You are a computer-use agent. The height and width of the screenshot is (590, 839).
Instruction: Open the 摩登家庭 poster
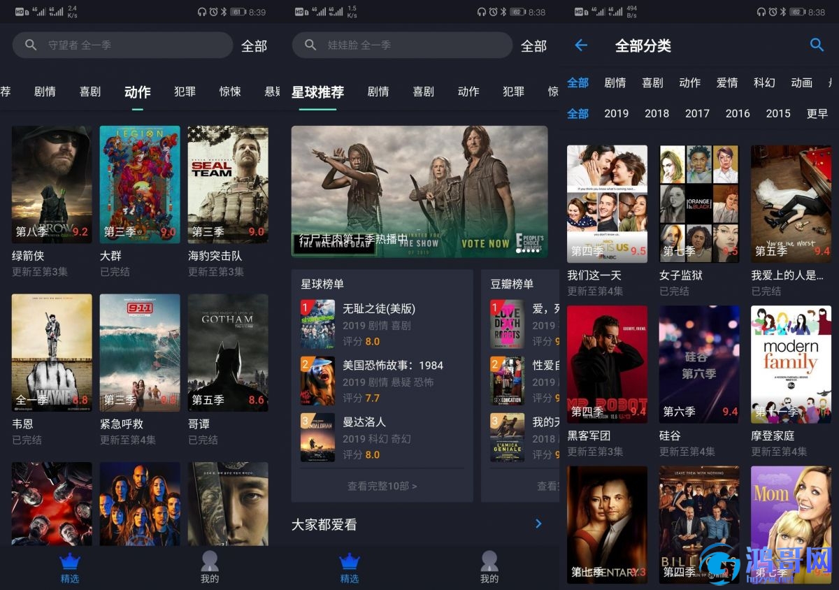(x=791, y=364)
